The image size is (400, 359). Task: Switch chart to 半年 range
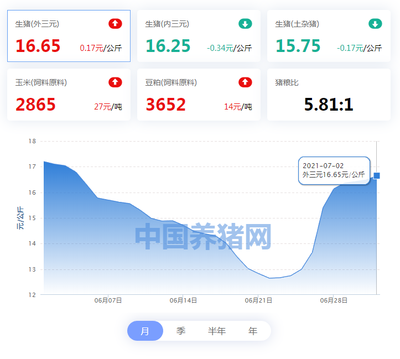coord(217,331)
